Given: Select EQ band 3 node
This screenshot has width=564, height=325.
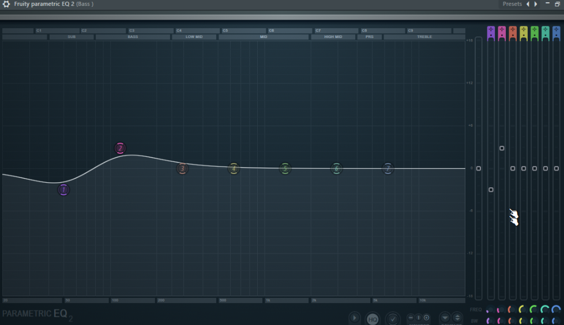Looking at the screenshot, I should [x=182, y=168].
